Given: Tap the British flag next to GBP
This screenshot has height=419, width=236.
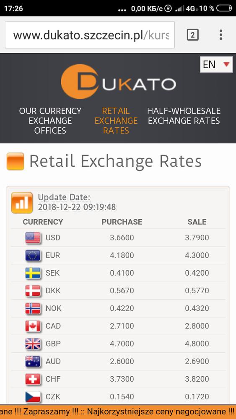Looking at the screenshot, I should pos(33,344).
